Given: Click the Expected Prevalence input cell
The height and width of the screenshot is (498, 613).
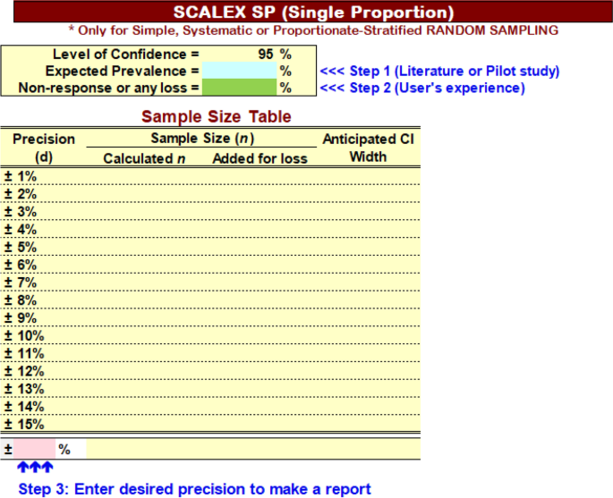Looking at the screenshot, I should click(x=239, y=71).
